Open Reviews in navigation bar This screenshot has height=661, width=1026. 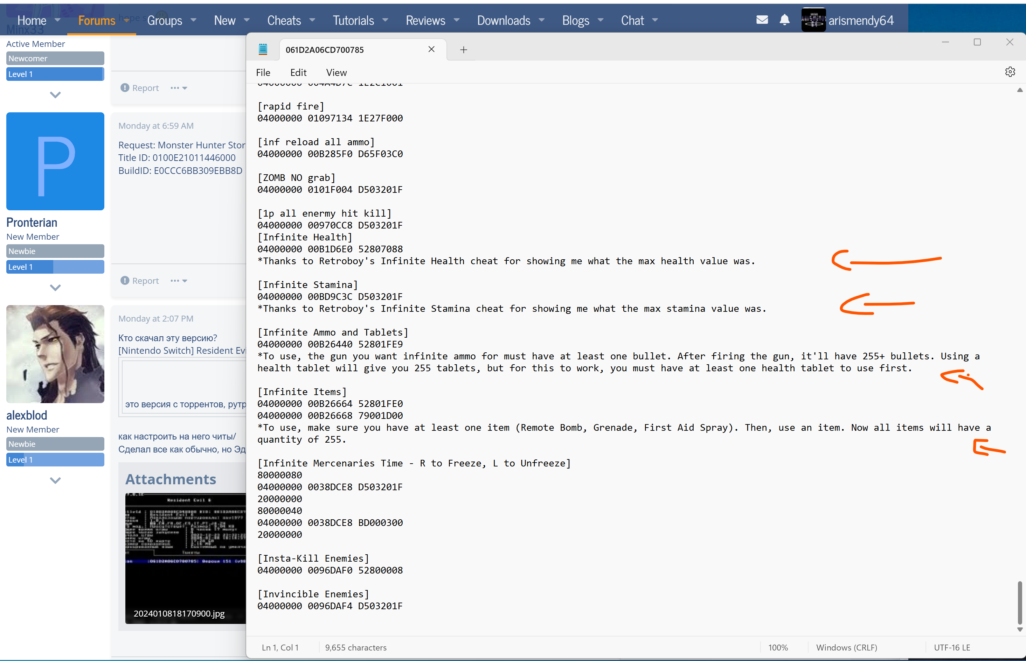(x=425, y=20)
